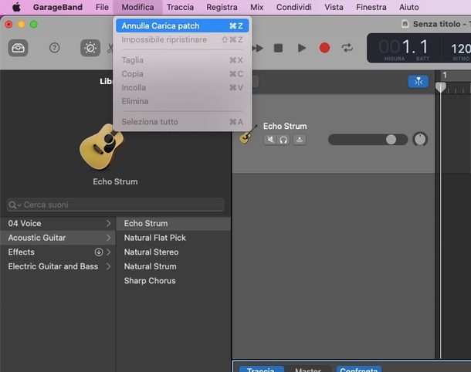471x372 pixels.
Task: Select the Natural Flat Pick patch
Action: (173, 238)
